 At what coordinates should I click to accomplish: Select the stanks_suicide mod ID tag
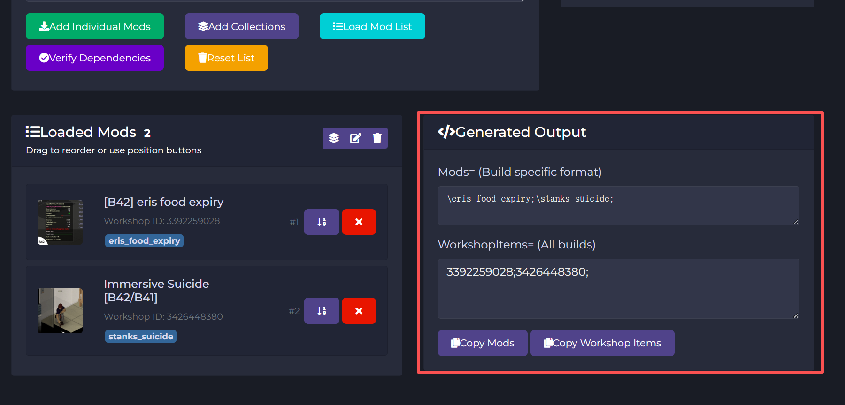(141, 337)
